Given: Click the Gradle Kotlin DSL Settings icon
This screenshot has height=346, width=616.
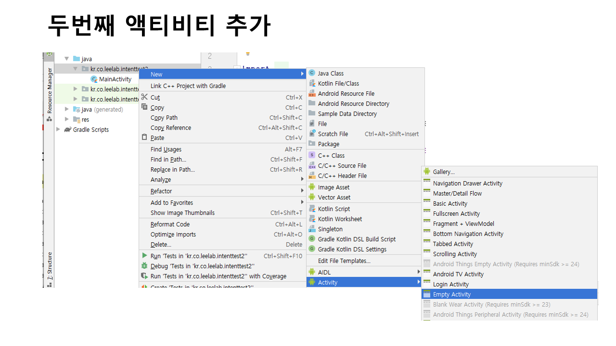Looking at the screenshot, I should pyautogui.click(x=312, y=249).
